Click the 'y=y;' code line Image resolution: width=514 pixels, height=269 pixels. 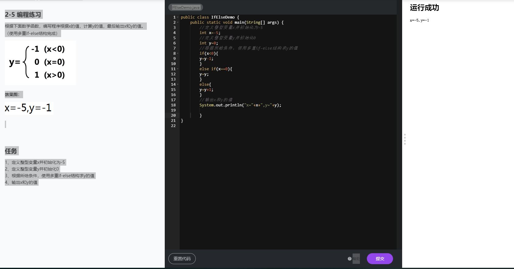pyautogui.click(x=204, y=74)
